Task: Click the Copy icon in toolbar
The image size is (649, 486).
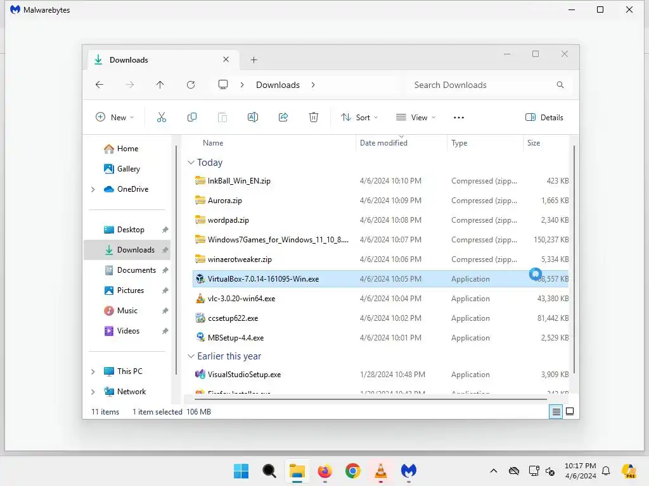Action: (x=192, y=117)
